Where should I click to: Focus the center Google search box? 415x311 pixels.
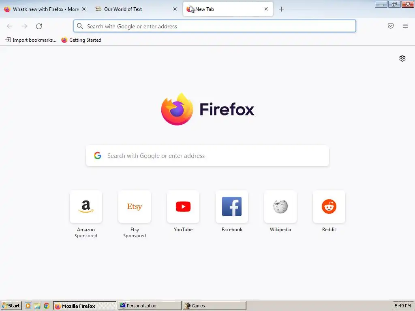[207, 156]
